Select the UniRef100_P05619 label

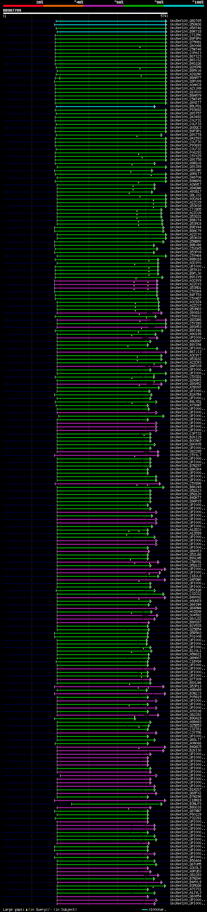tap(186, 697)
